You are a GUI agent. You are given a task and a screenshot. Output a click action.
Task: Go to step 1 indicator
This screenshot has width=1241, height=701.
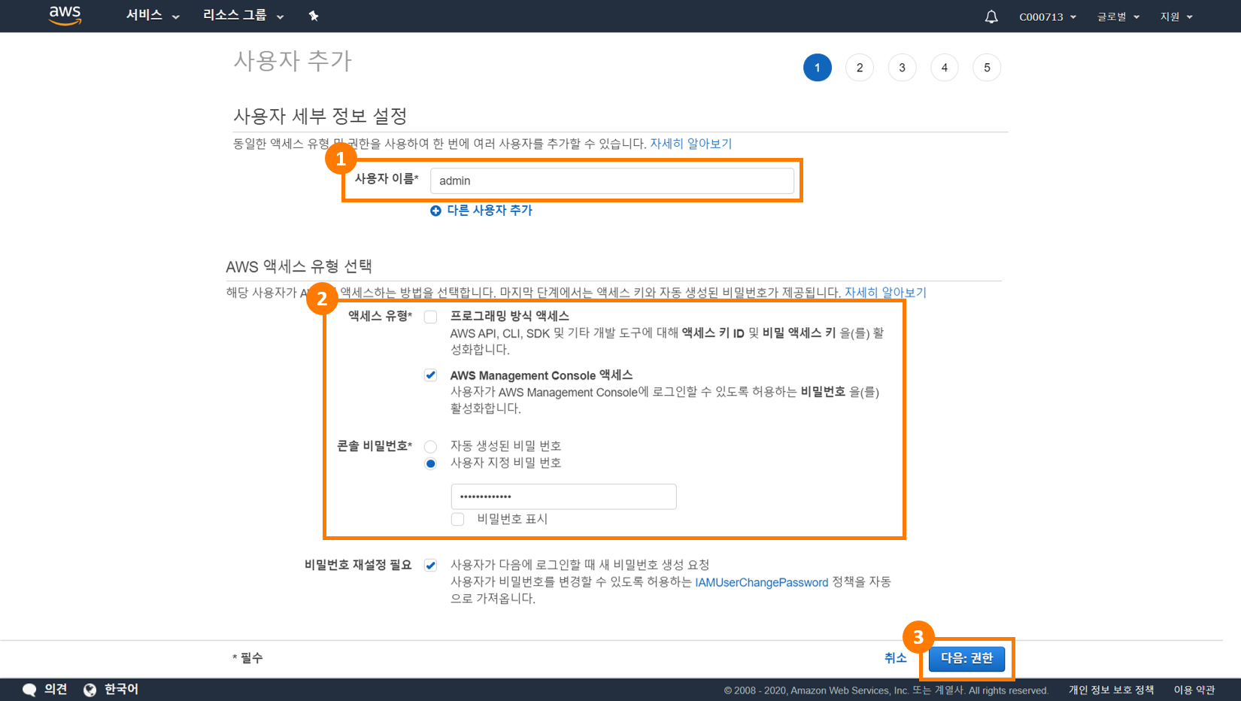818,68
